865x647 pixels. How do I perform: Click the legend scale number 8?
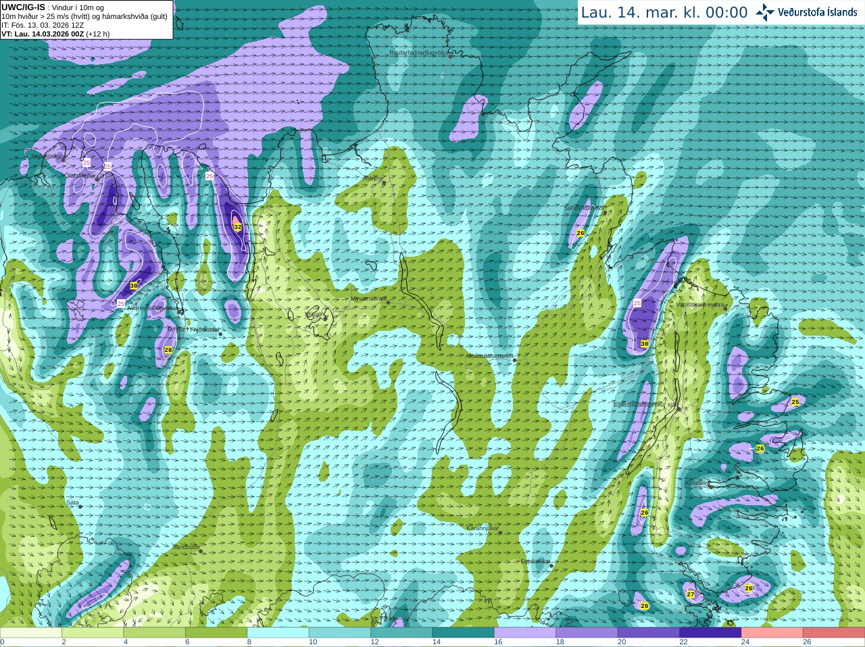point(249,642)
